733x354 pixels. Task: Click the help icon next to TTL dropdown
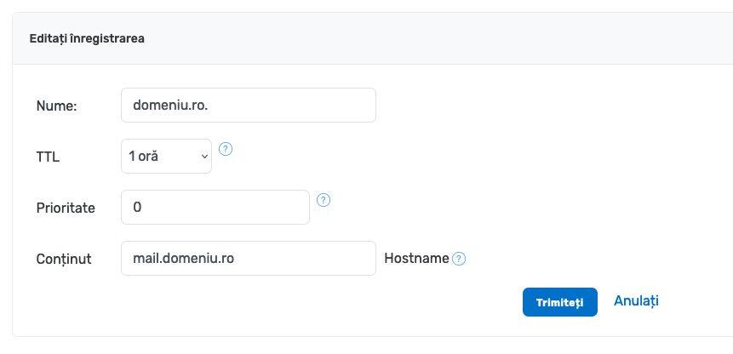(x=226, y=149)
